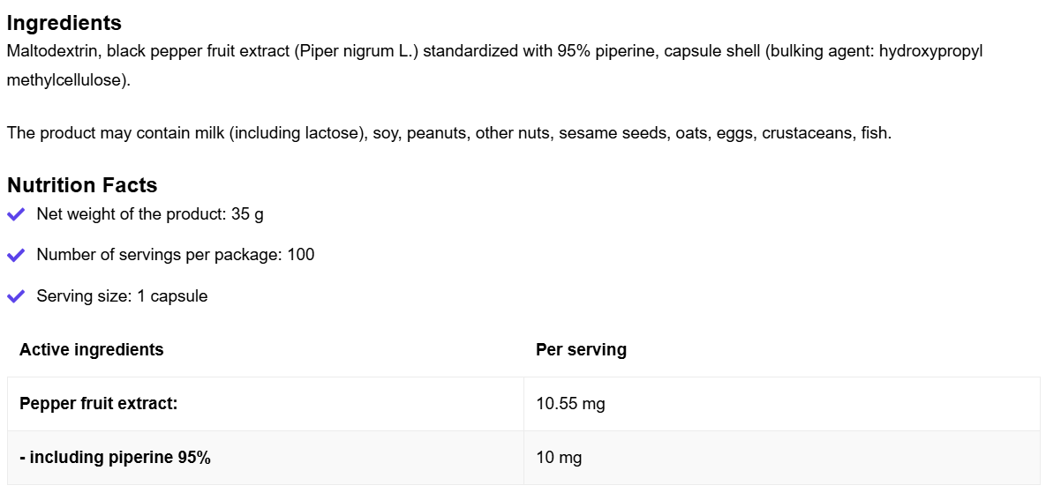
Task: Click the Ingredients heading
Action: pos(64,23)
